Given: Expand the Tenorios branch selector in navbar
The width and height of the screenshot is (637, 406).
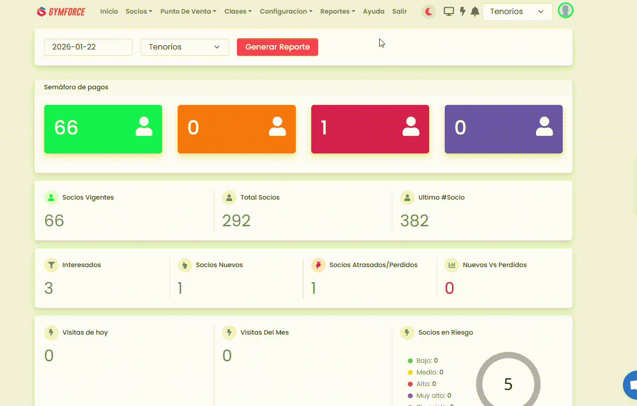Looking at the screenshot, I should coord(517,12).
